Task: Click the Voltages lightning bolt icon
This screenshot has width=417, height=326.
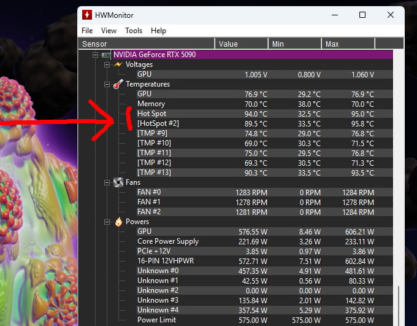Action: tap(118, 64)
